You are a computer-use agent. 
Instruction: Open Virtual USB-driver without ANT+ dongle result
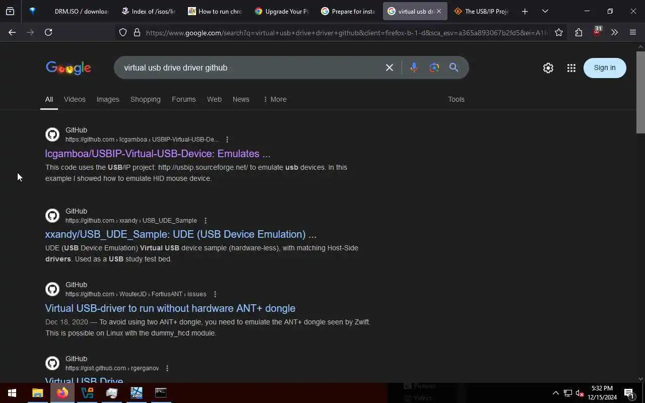[170, 308]
